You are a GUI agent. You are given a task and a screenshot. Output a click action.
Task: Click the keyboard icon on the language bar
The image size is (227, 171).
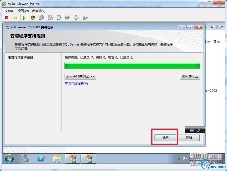[192, 130]
